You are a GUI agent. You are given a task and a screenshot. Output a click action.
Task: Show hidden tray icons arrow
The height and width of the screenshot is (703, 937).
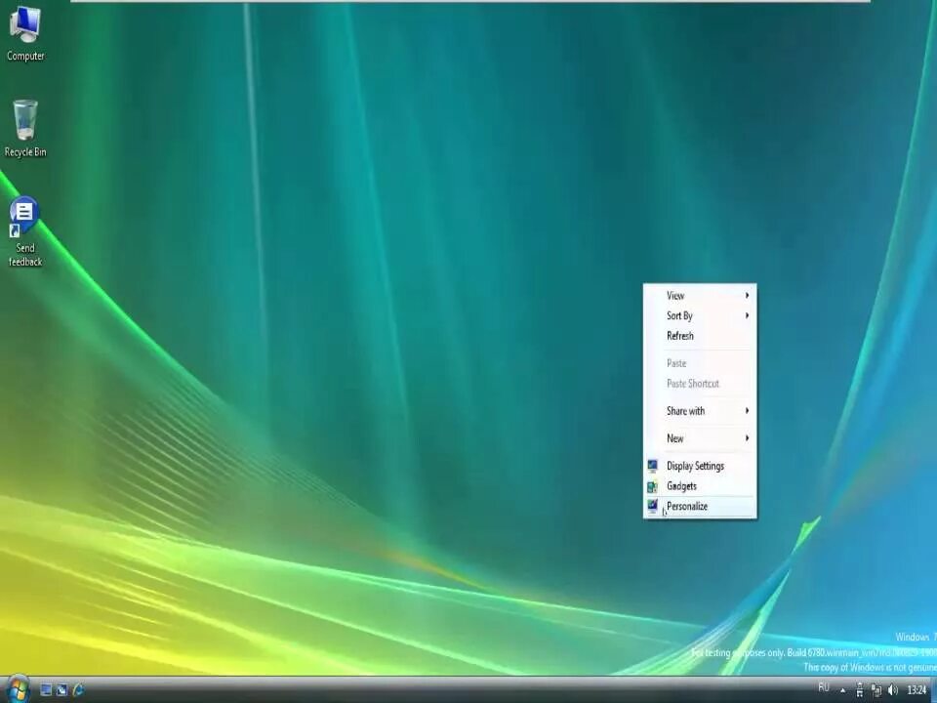(x=842, y=690)
